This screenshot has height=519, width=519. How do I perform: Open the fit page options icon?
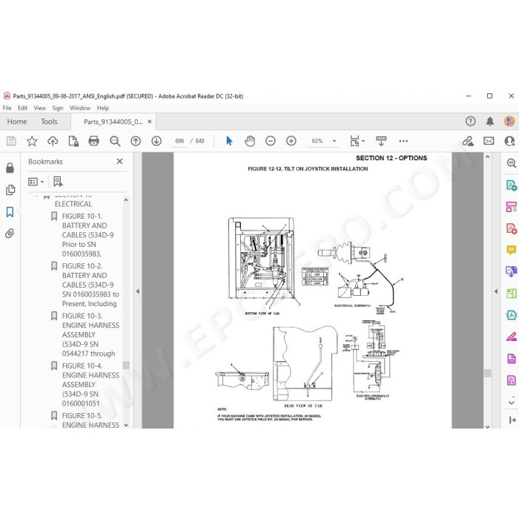pos(354,141)
